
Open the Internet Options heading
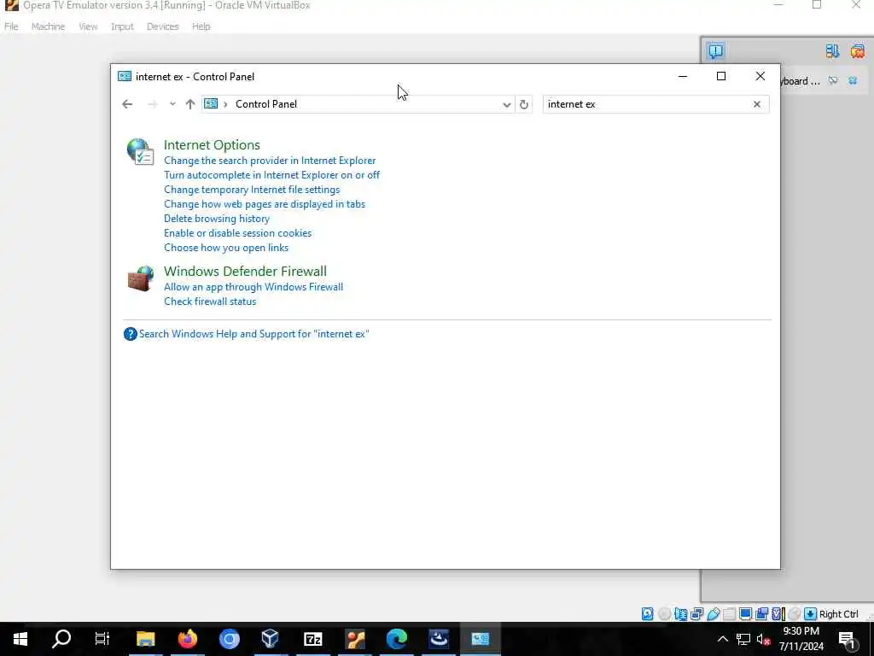212,145
